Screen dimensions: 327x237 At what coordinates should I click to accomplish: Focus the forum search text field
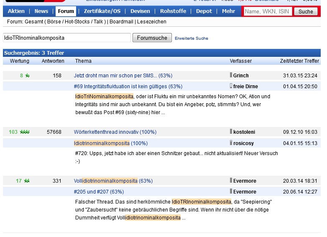(x=67, y=38)
